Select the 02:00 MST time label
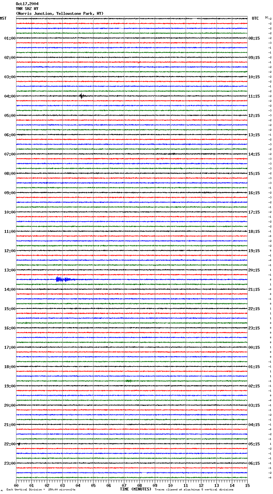 (10, 58)
